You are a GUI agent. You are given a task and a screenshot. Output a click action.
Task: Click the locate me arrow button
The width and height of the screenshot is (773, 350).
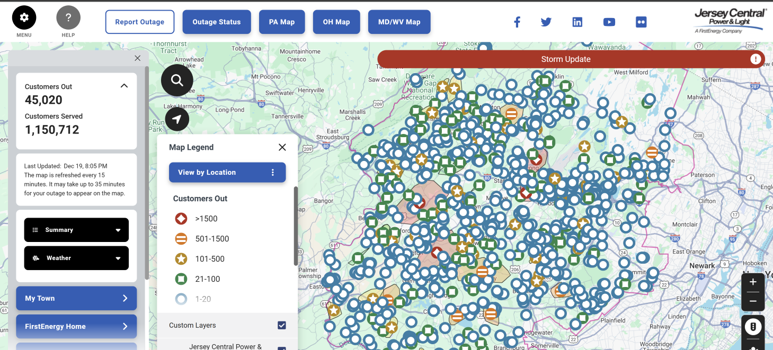(177, 120)
